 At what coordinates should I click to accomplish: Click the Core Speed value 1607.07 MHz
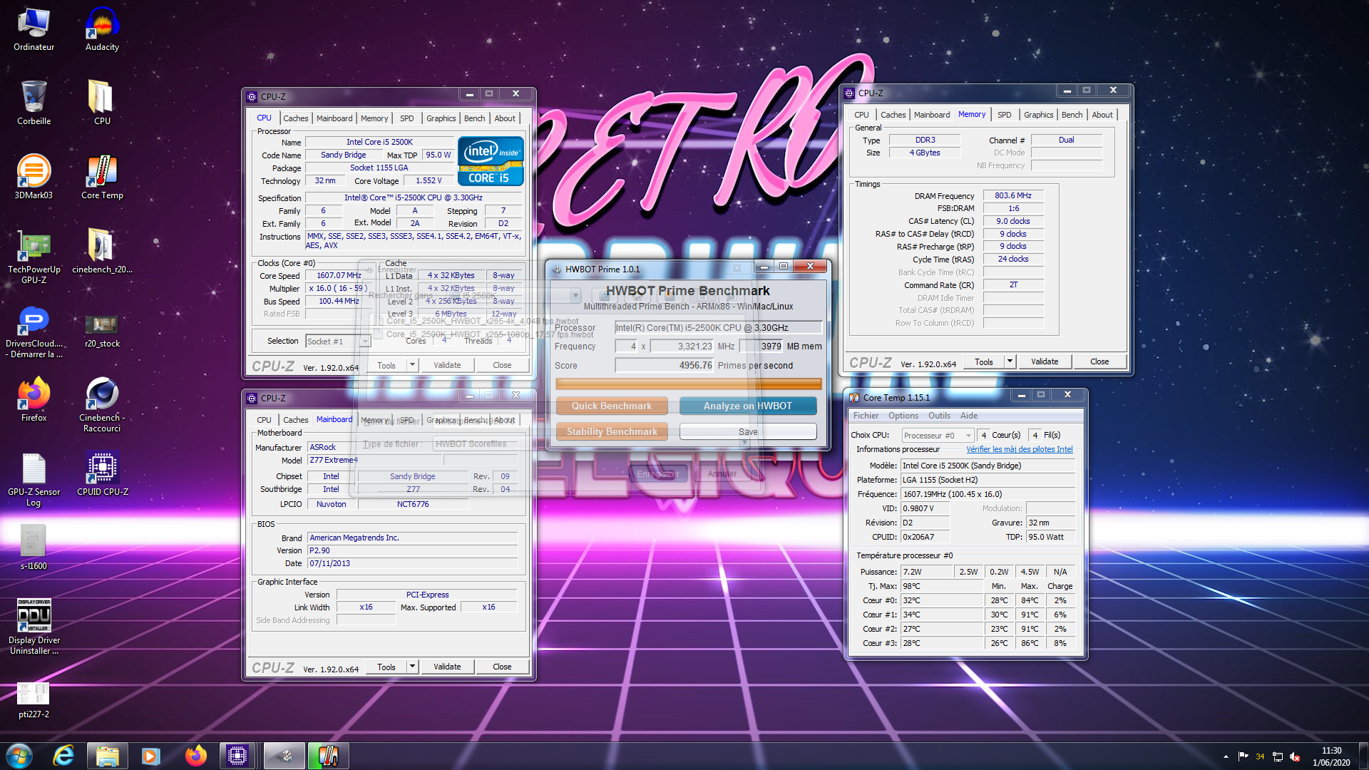[338, 275]
